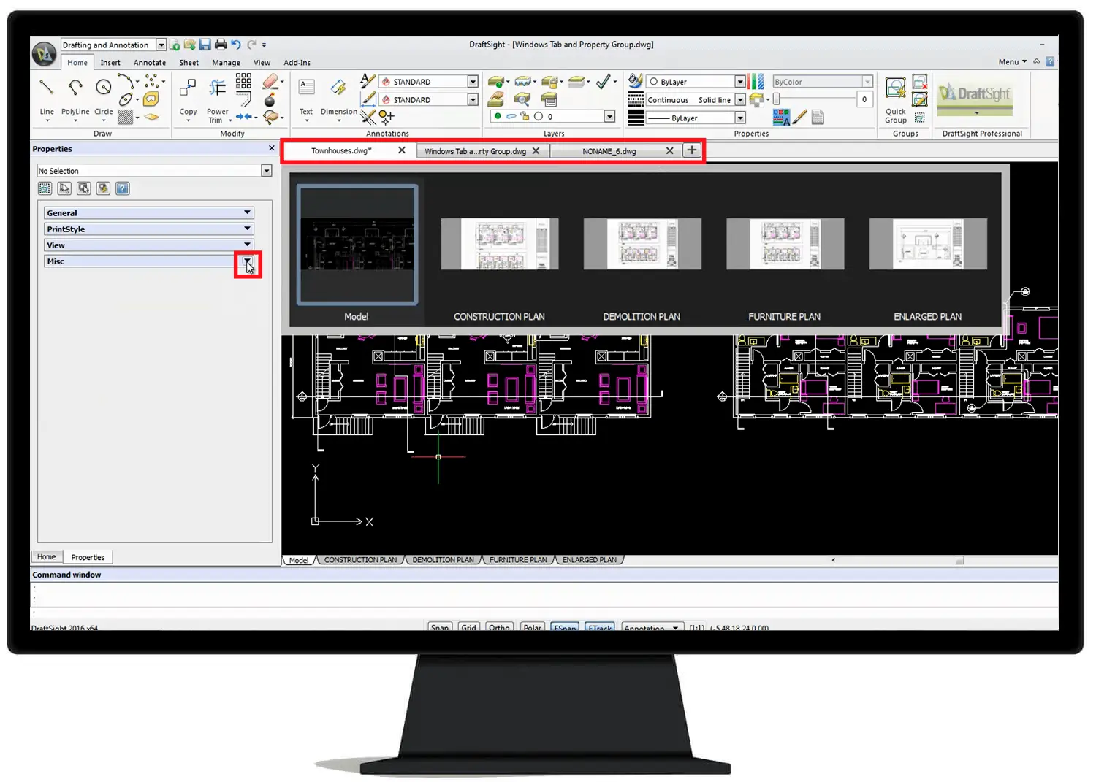Open the Menu button at top right

point(1012,62)
